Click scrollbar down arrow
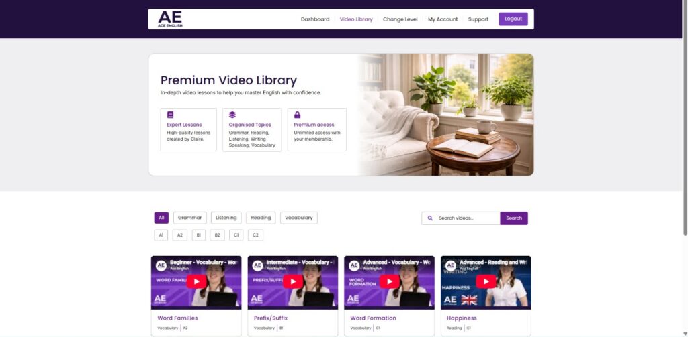Viewport: 688px width, 337px height. coord(685,334)
